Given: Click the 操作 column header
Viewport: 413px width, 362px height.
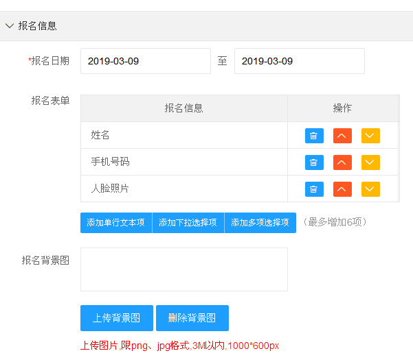Looking at the screenshot, I should [342, 108].
